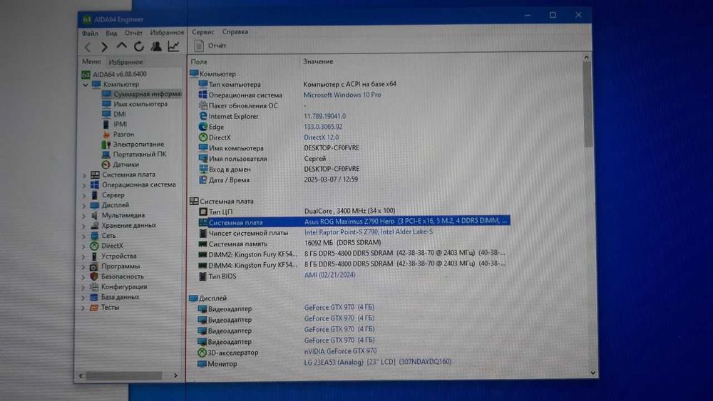
Task: Expand Операционная система tree node
Action: (x=84, y=185)
